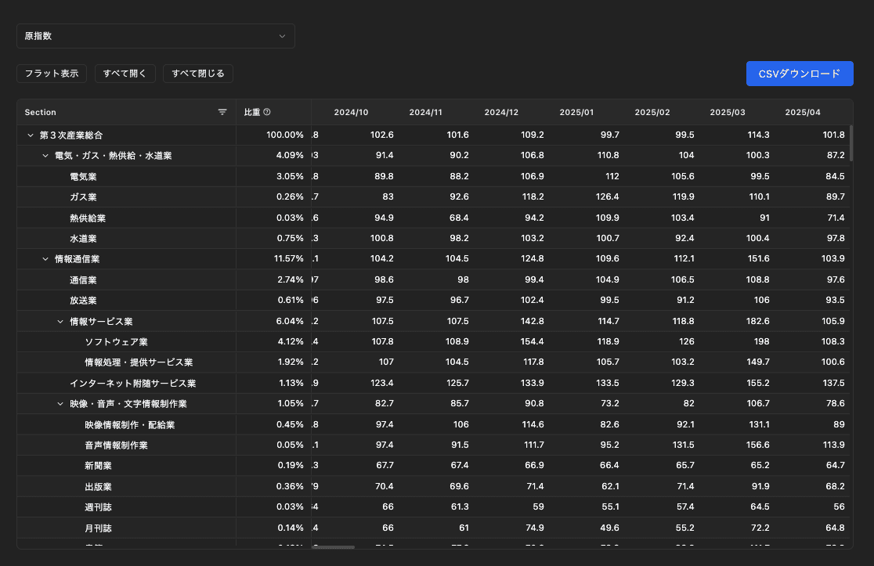
Task: Collapse the 情報通信業 group chevron
Action: pos(45,259)
